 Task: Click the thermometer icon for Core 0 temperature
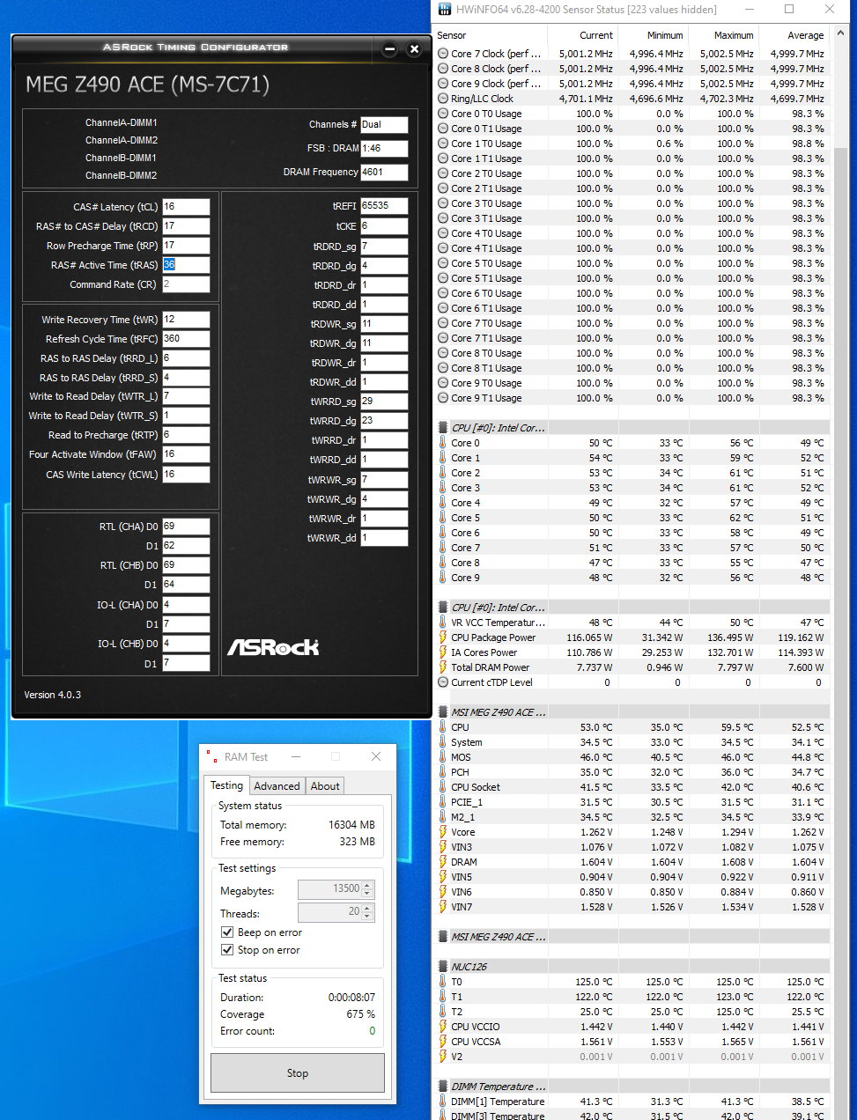(x=443, y=443)
